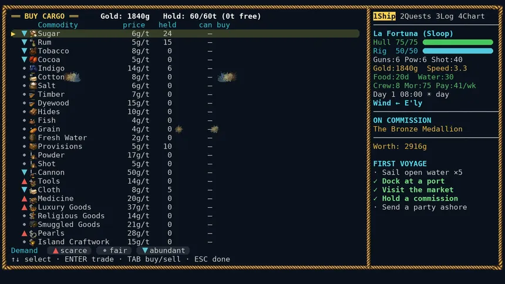Image resolution: width=505 pixels, height=284 pixels.
Task: Click the abundant triangle beside Cannon
Action: 24,173
